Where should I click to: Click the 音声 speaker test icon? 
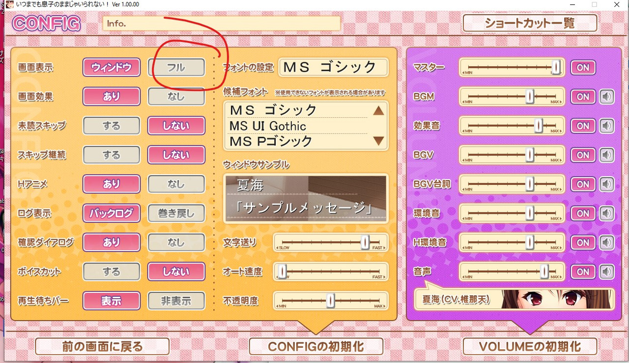click(607, 272)
